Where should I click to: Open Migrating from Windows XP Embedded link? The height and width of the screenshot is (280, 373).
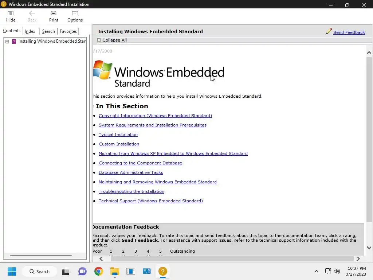pos(173,153)
